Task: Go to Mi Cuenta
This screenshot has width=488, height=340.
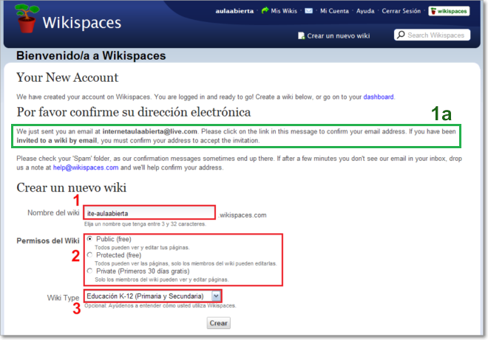Action: click(334, 11)
